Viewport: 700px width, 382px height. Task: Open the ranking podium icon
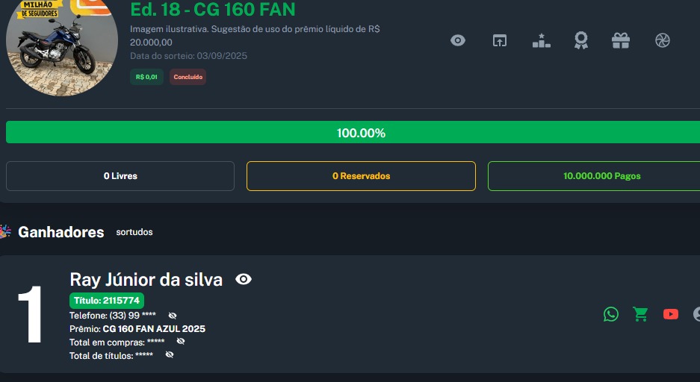pos(541,40)
